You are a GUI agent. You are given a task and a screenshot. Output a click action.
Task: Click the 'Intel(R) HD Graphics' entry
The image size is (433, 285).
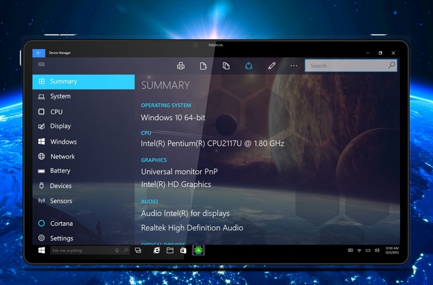pyautogui.click(x=176, y=185)
